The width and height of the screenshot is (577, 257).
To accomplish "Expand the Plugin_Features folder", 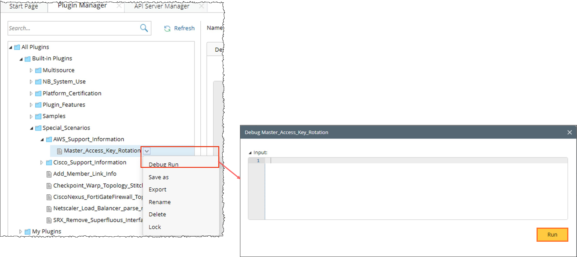I will click(31, 105).
